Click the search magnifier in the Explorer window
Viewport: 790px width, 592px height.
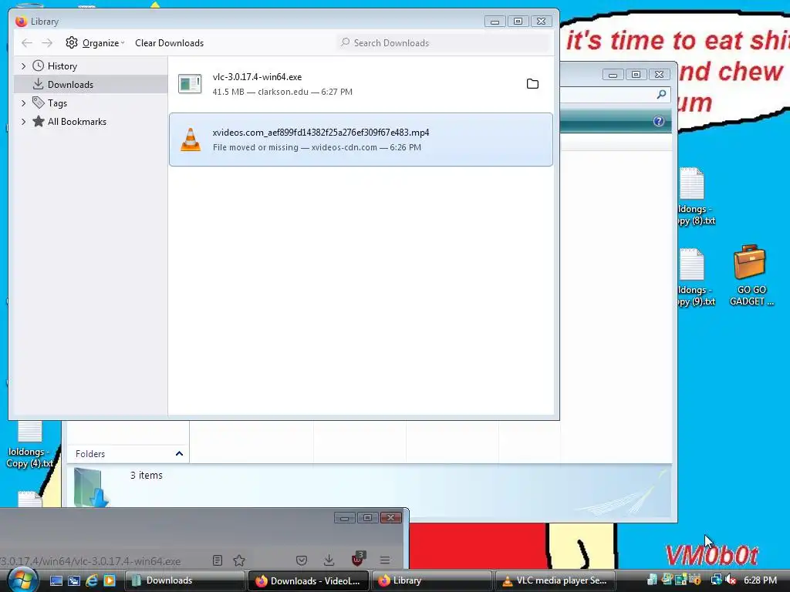pos(661,94)
